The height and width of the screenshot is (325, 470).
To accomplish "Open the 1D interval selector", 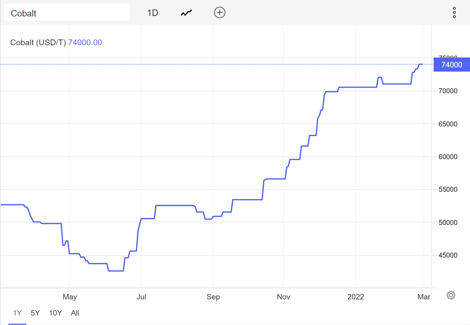I will coord(152,13).
